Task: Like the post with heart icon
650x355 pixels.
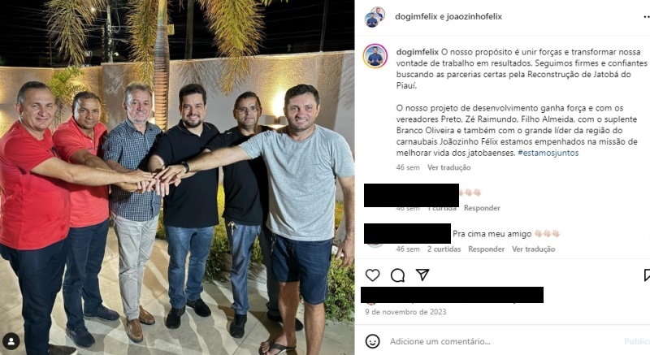Action: [x=372, y=275]
